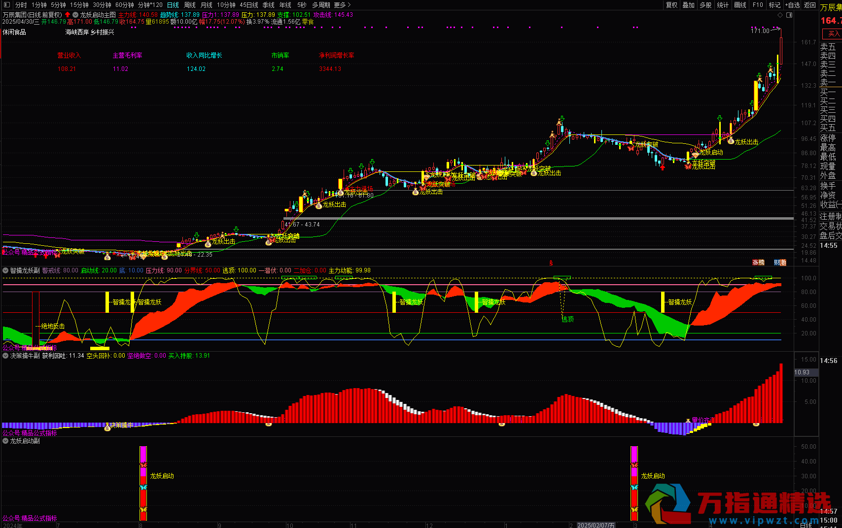Click the 市销率 label
The width and height of the screenshot is (842, 528).
tap(280, 55)
